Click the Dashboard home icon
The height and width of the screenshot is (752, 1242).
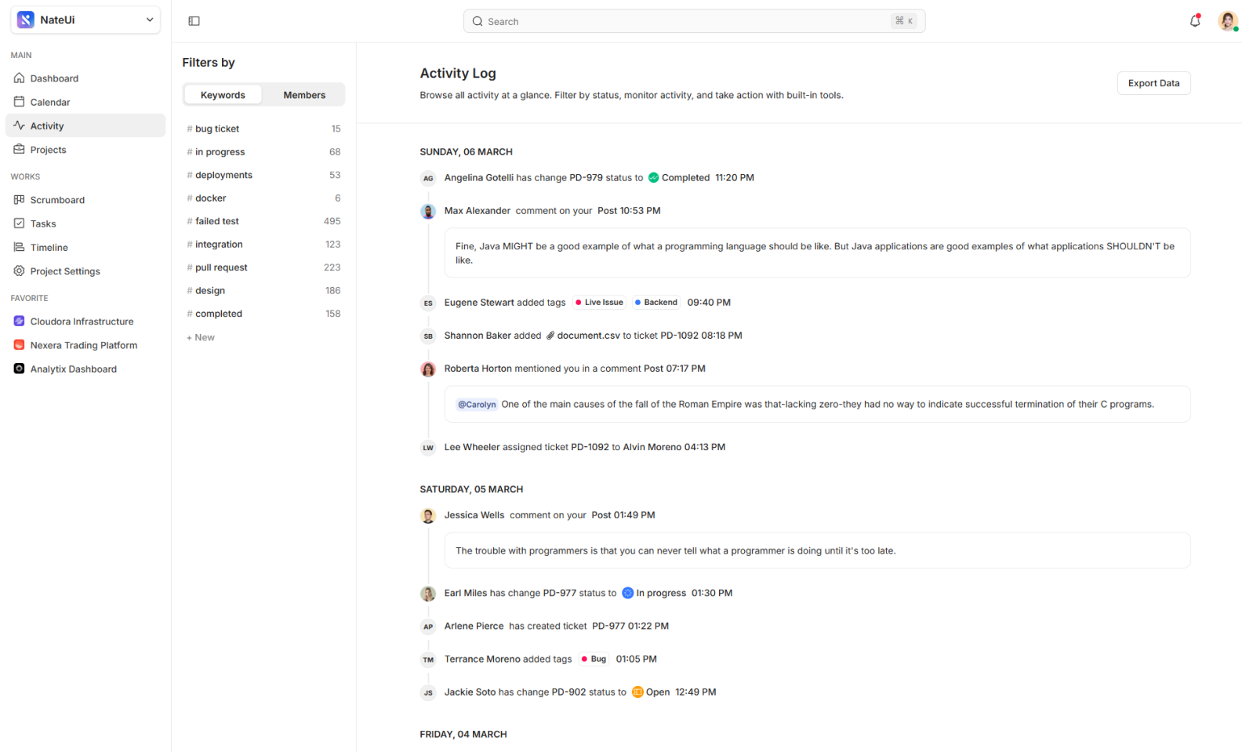pos(20,78)
